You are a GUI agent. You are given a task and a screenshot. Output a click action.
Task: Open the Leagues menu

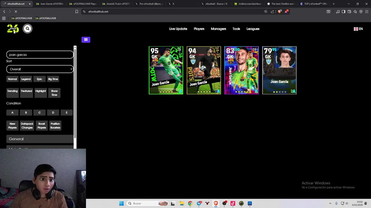click(x=253, y=29)
